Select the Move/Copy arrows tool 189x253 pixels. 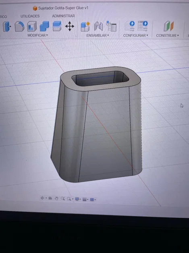(x=70, y=26)
